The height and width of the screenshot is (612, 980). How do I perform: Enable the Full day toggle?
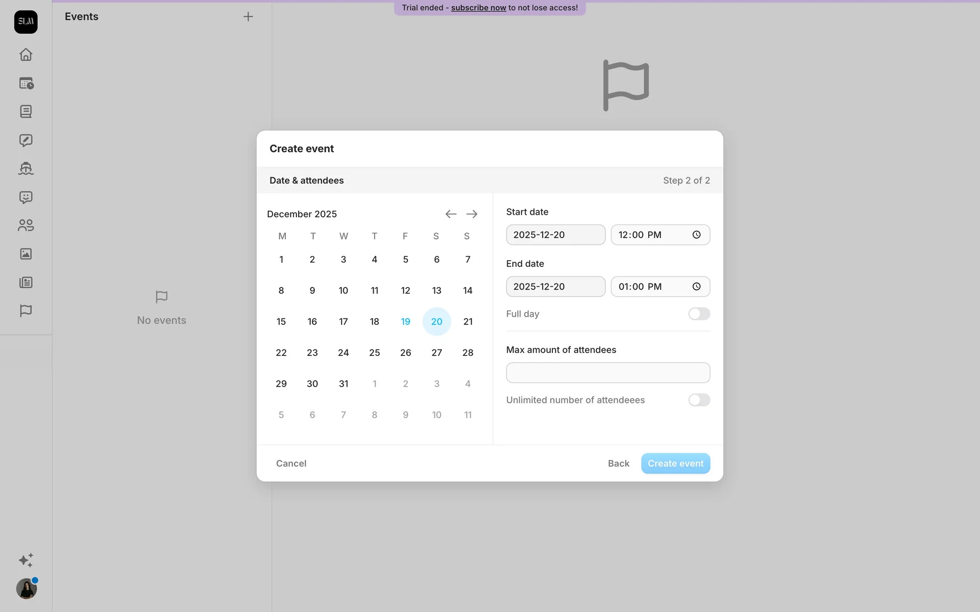point(699,314)
